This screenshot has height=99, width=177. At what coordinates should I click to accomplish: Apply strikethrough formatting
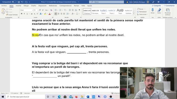click(32, 14)
